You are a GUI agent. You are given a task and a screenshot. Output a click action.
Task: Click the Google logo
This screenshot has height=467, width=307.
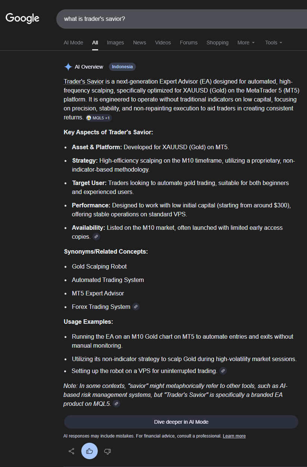22,18
